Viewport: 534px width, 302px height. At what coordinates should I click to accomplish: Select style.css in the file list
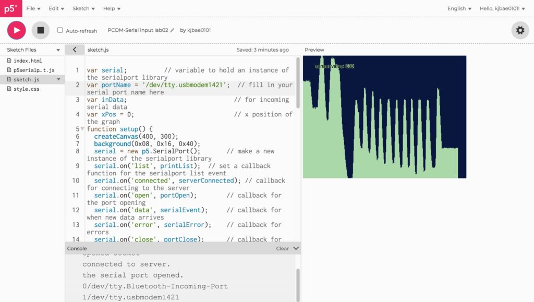click(x=26, y=89)
